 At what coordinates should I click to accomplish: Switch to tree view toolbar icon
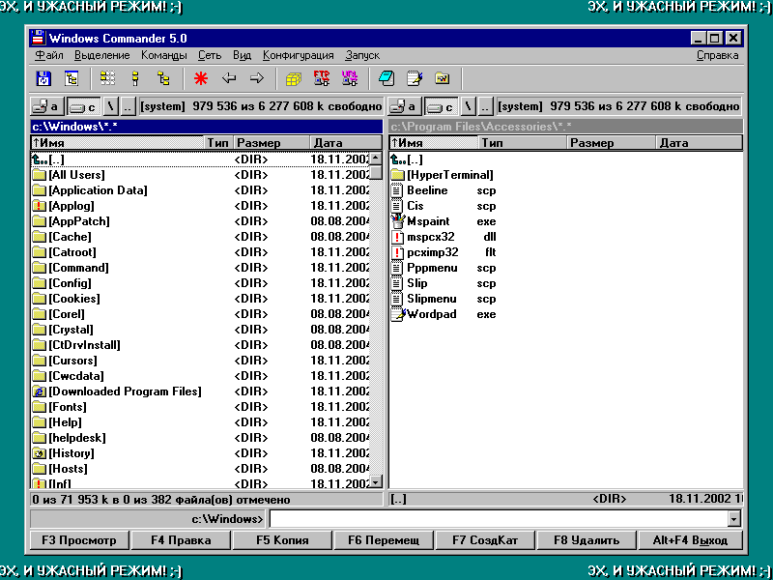163,78
